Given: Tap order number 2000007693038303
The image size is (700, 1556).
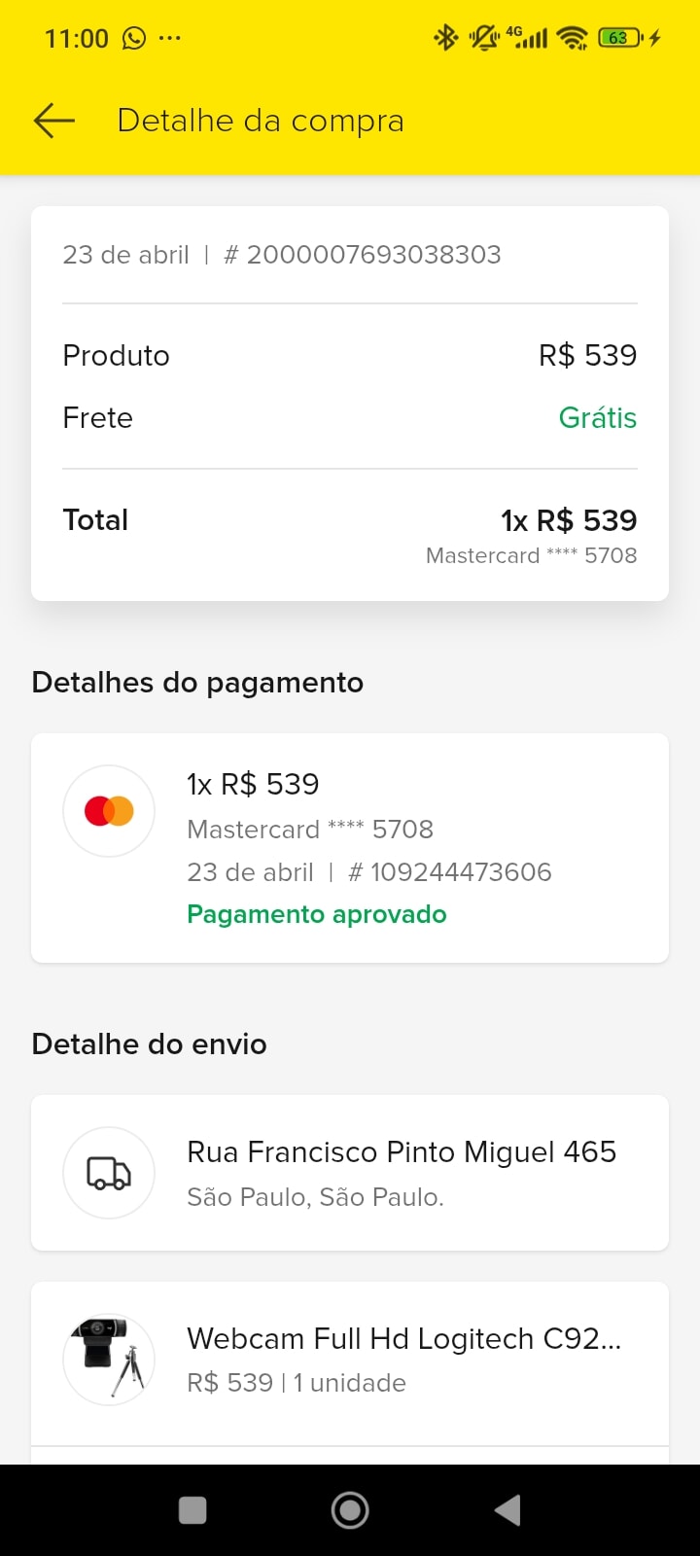Looking at the screenshot, I should point(373,255).
